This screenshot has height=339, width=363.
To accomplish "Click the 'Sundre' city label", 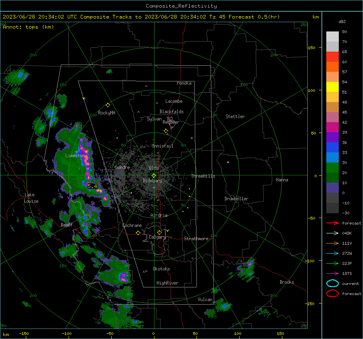I will tap(122, 167).
